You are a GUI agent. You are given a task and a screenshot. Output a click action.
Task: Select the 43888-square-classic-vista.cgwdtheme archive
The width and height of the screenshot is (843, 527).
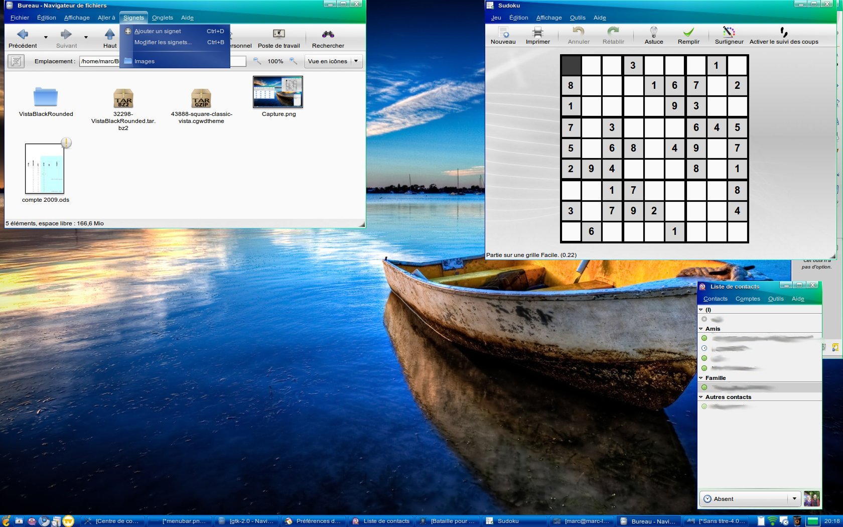click(201, 98)
